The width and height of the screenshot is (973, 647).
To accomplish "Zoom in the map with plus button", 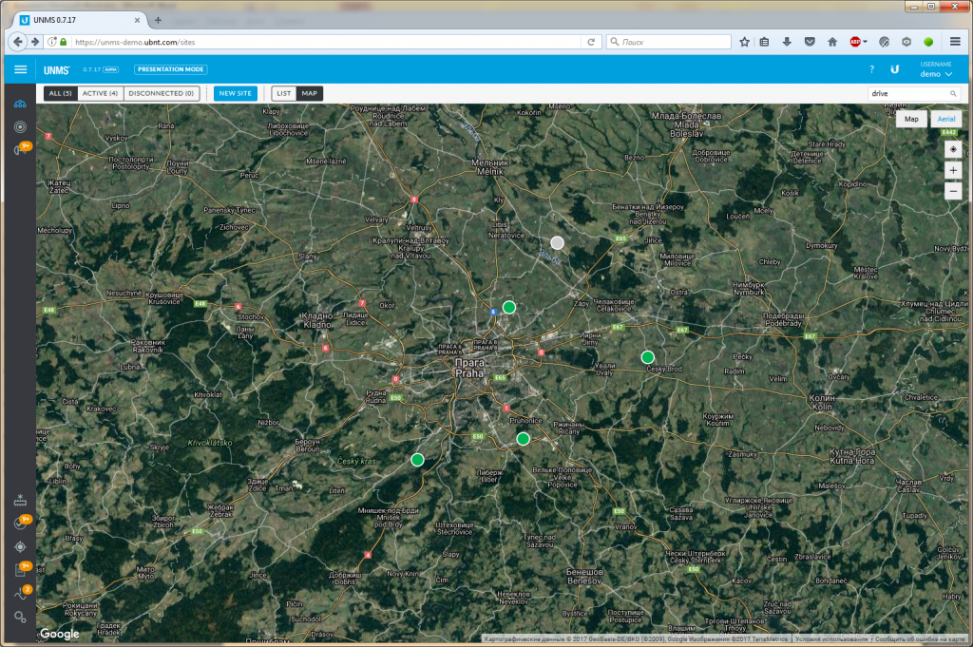I will coord(953,170).
